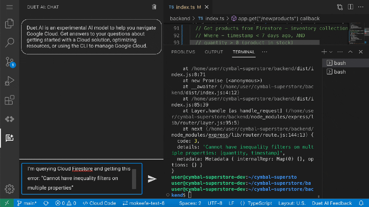Open terminal panel views and more actions
The image size is (369, 207).
(x=340, y=52)
